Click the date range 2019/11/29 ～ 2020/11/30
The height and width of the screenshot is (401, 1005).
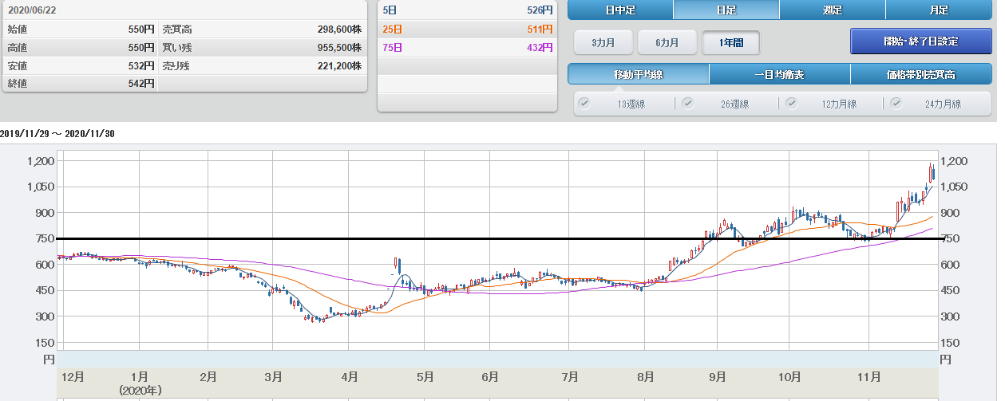(57, 134)
